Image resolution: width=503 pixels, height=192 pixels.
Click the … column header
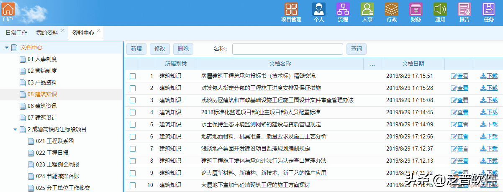point(373,64)
